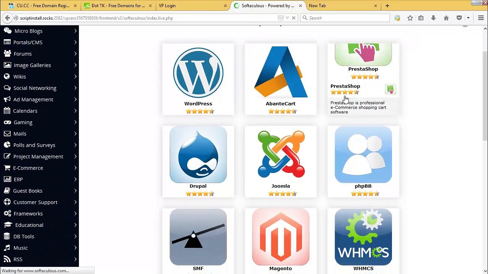This screenshot has height=274, width=488.
Task: Expand the Wikis category arrow
Action: [x=75, y=76]
